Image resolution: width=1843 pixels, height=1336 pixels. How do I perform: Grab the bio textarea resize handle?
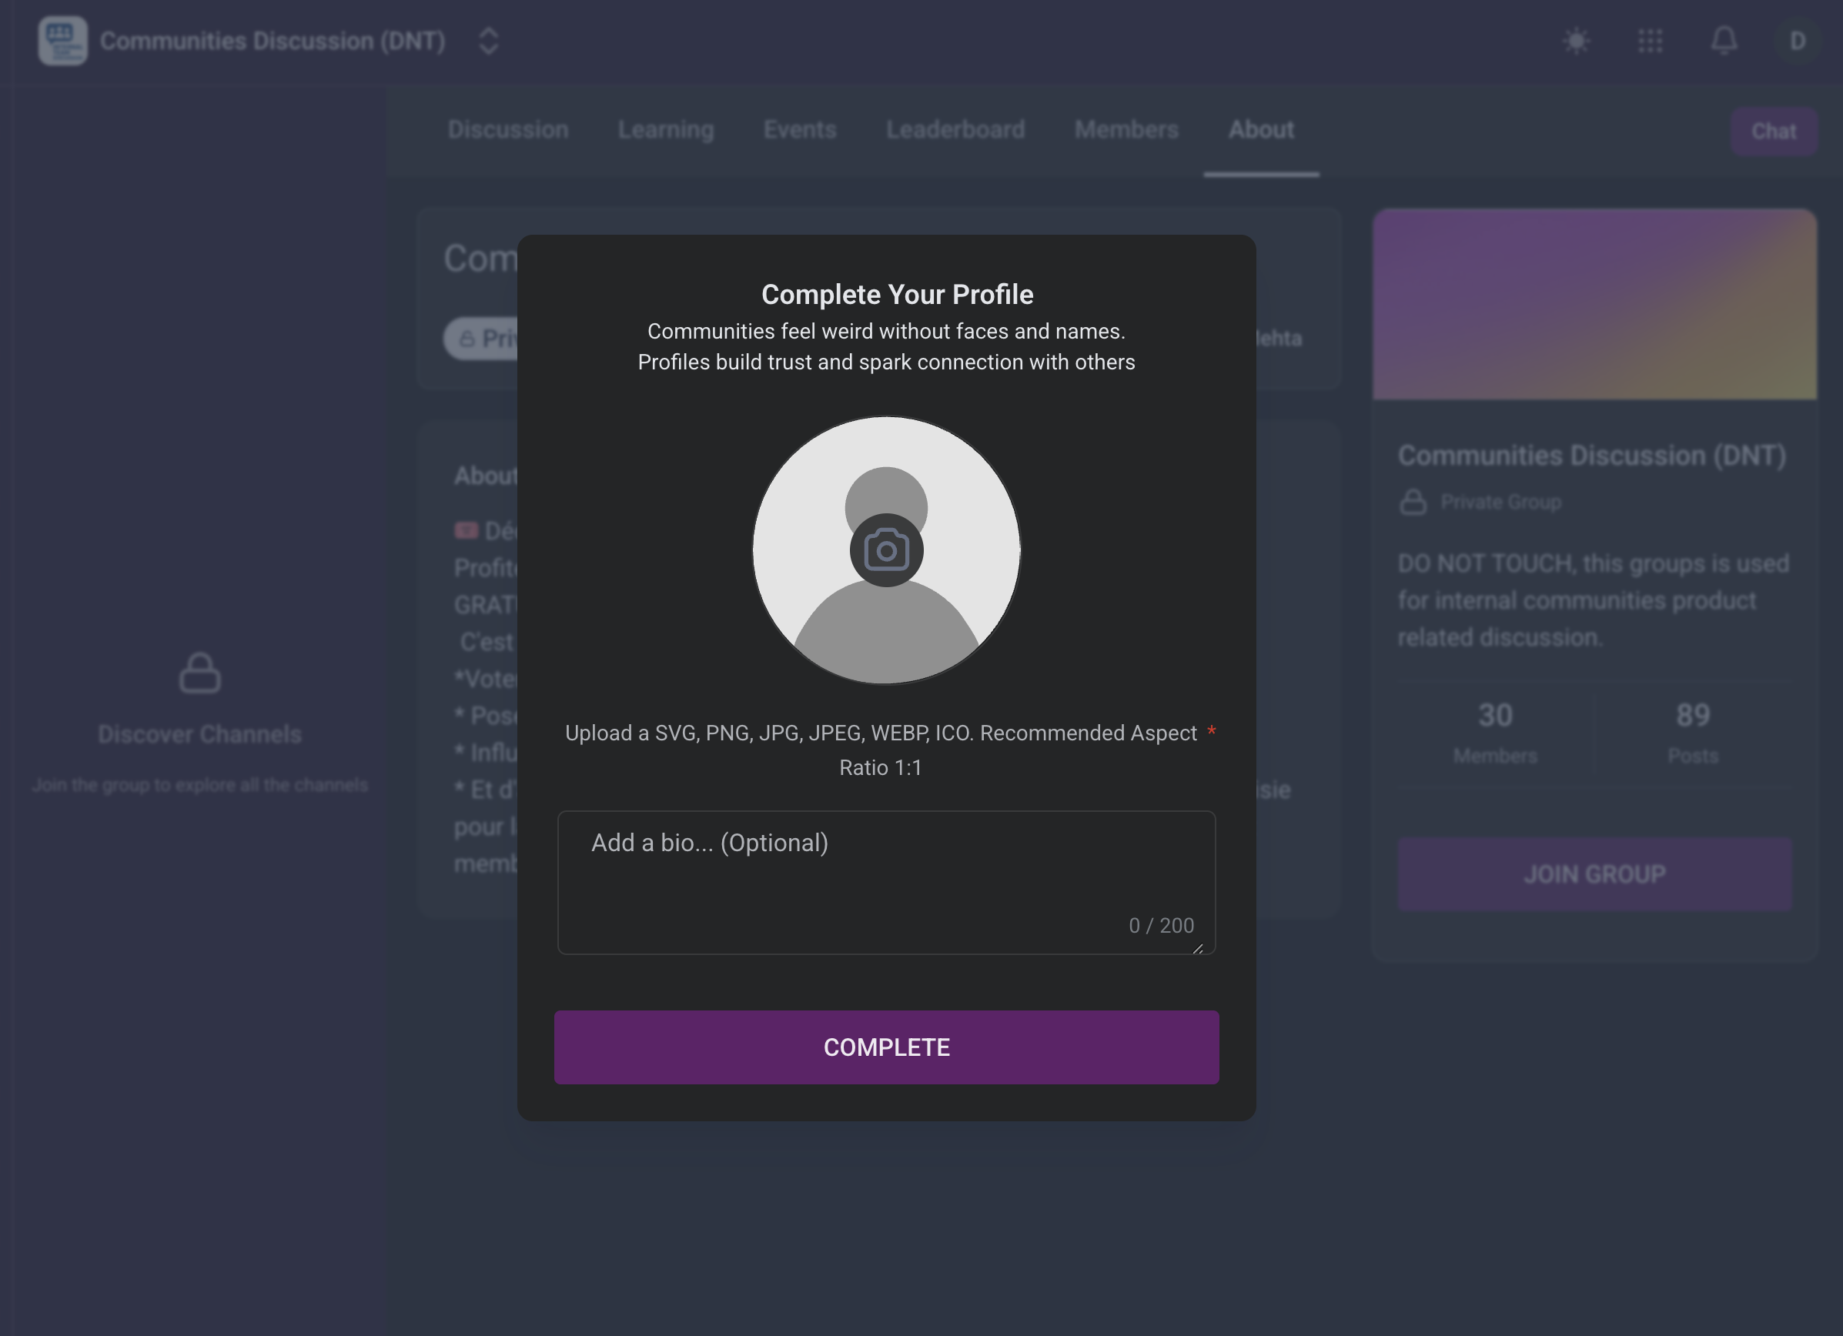coord(1198,948)
